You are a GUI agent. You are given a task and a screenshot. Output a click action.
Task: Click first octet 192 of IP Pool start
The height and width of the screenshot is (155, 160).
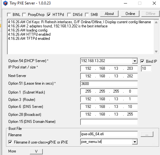88,68
